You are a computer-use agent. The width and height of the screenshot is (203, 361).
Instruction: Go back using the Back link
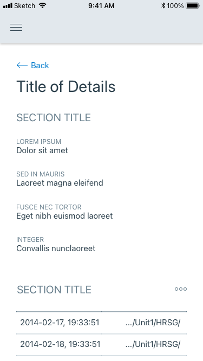pyautogui.click(x=32, y=65)
